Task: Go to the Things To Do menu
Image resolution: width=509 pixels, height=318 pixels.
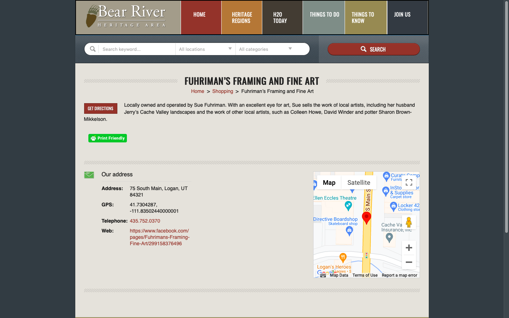Action: [x=324, y=15]
